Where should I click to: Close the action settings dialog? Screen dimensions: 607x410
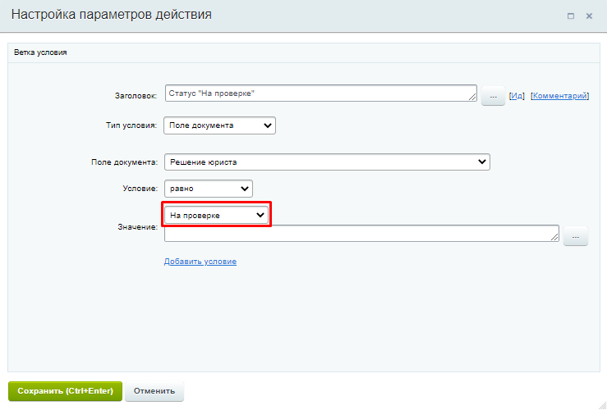point(589,16)
